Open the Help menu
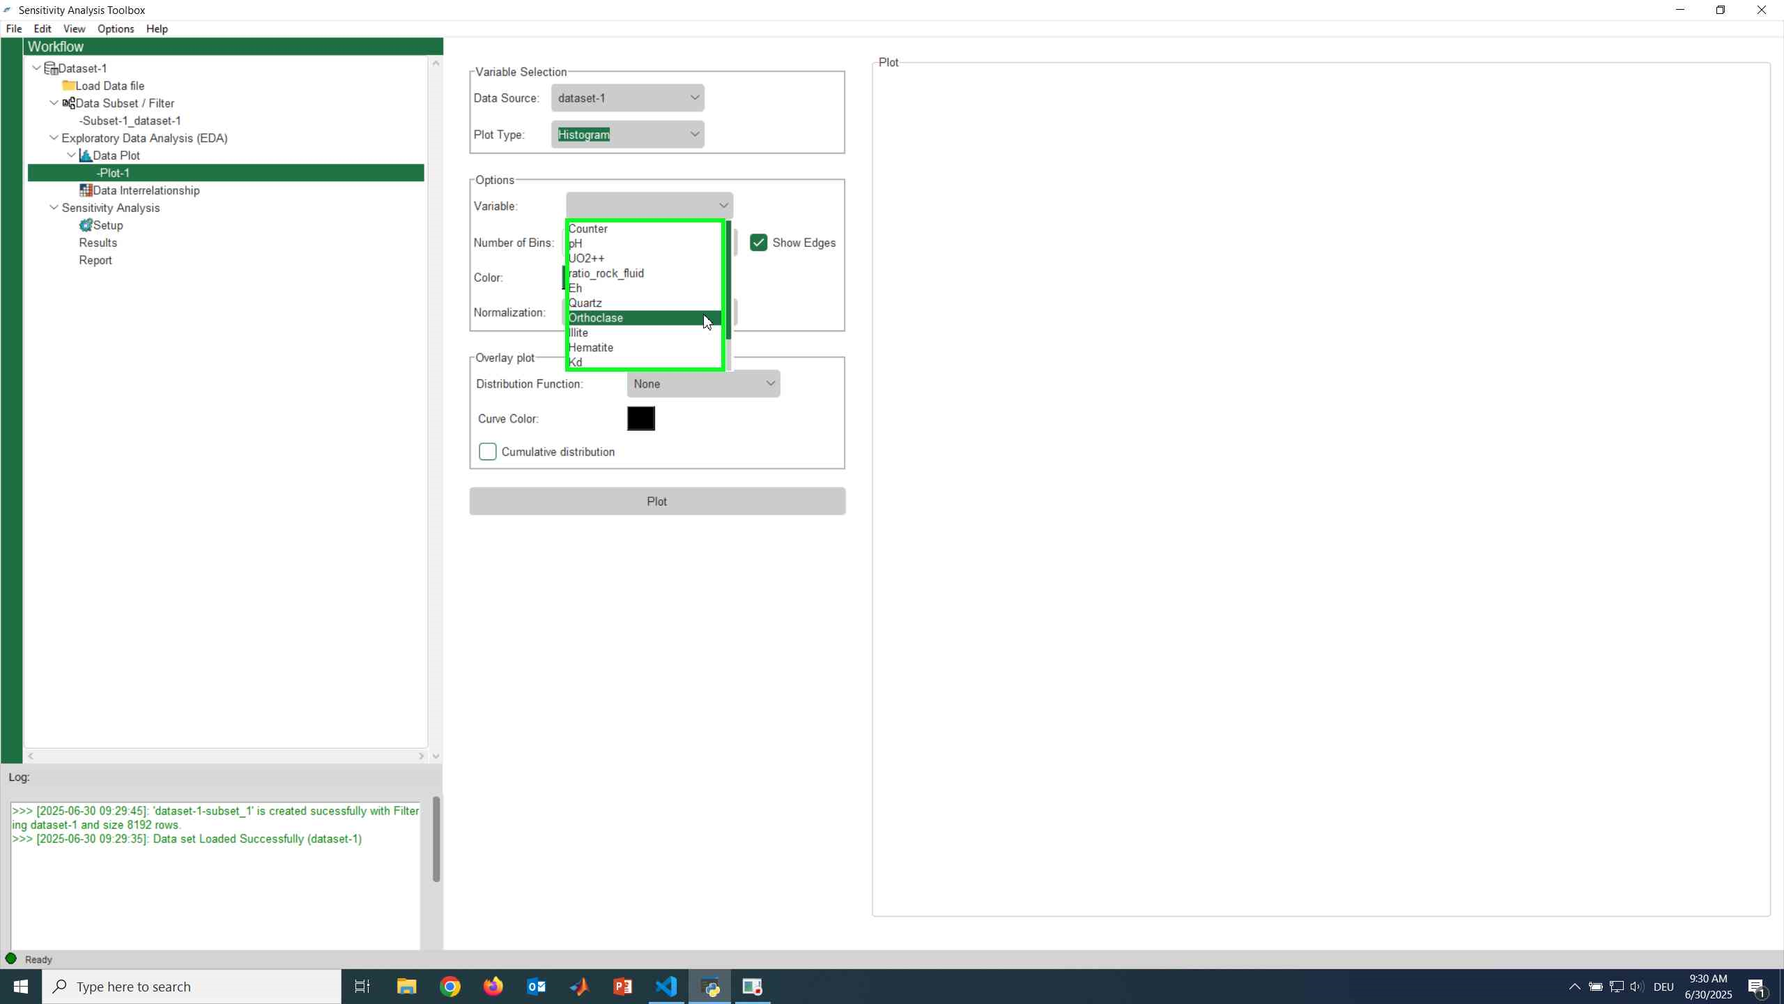 157,29
